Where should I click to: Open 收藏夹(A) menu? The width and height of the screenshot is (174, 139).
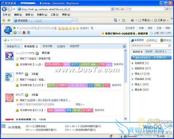[42, 15]
